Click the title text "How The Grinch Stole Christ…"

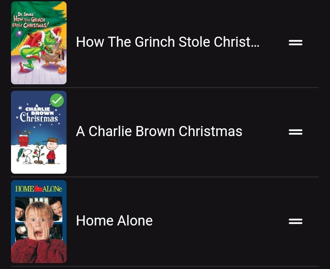click(168, 42)
